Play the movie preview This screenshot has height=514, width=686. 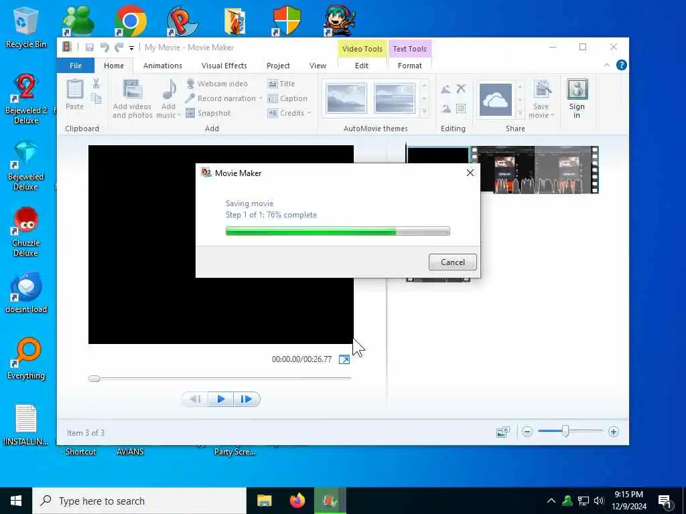tap(220, 399)
